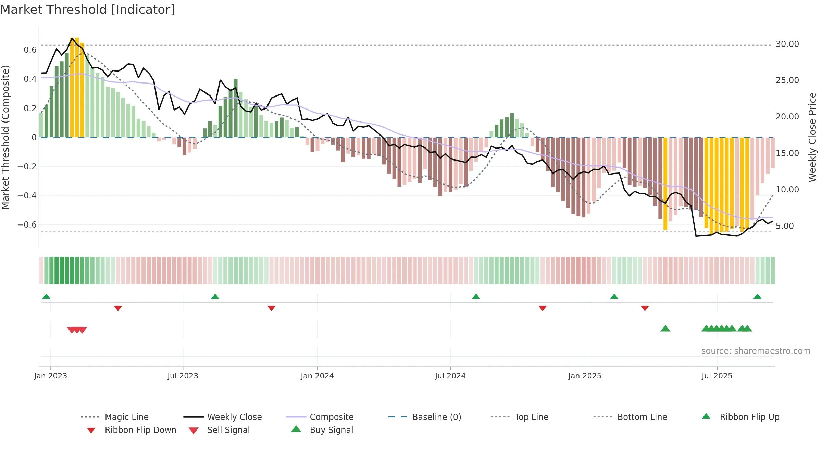Click the red flip down triangle in March 2025

pos(645,308)
